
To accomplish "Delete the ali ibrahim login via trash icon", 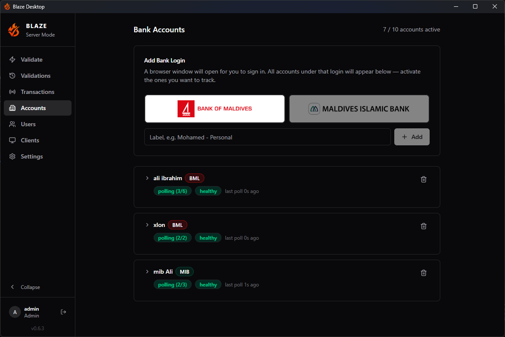I will [x=423, y=179].
